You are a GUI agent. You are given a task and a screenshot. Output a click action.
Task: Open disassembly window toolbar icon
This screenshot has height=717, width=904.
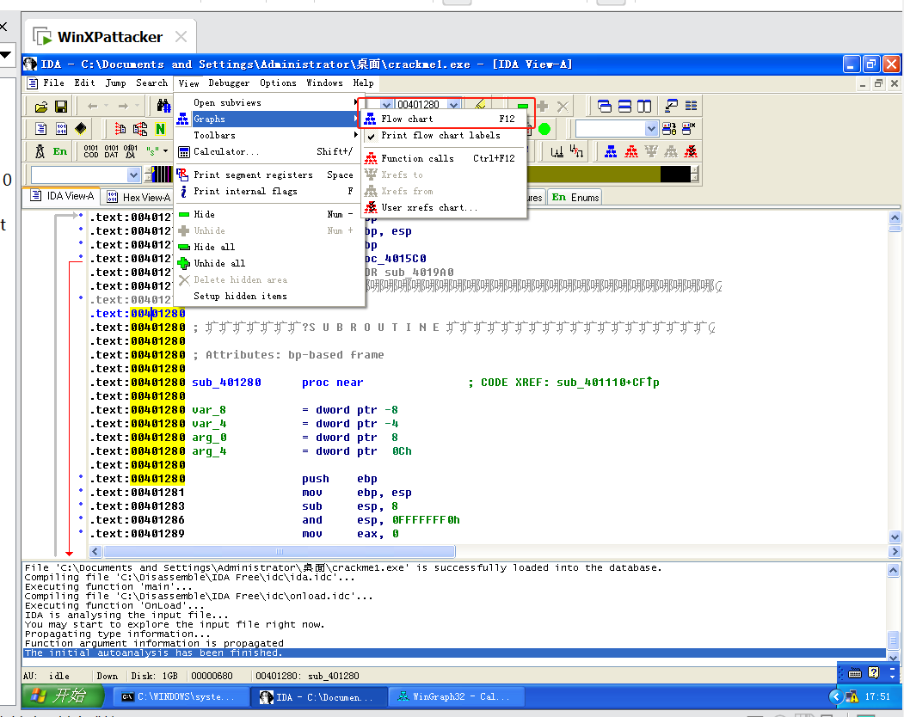tap(41, 129)
